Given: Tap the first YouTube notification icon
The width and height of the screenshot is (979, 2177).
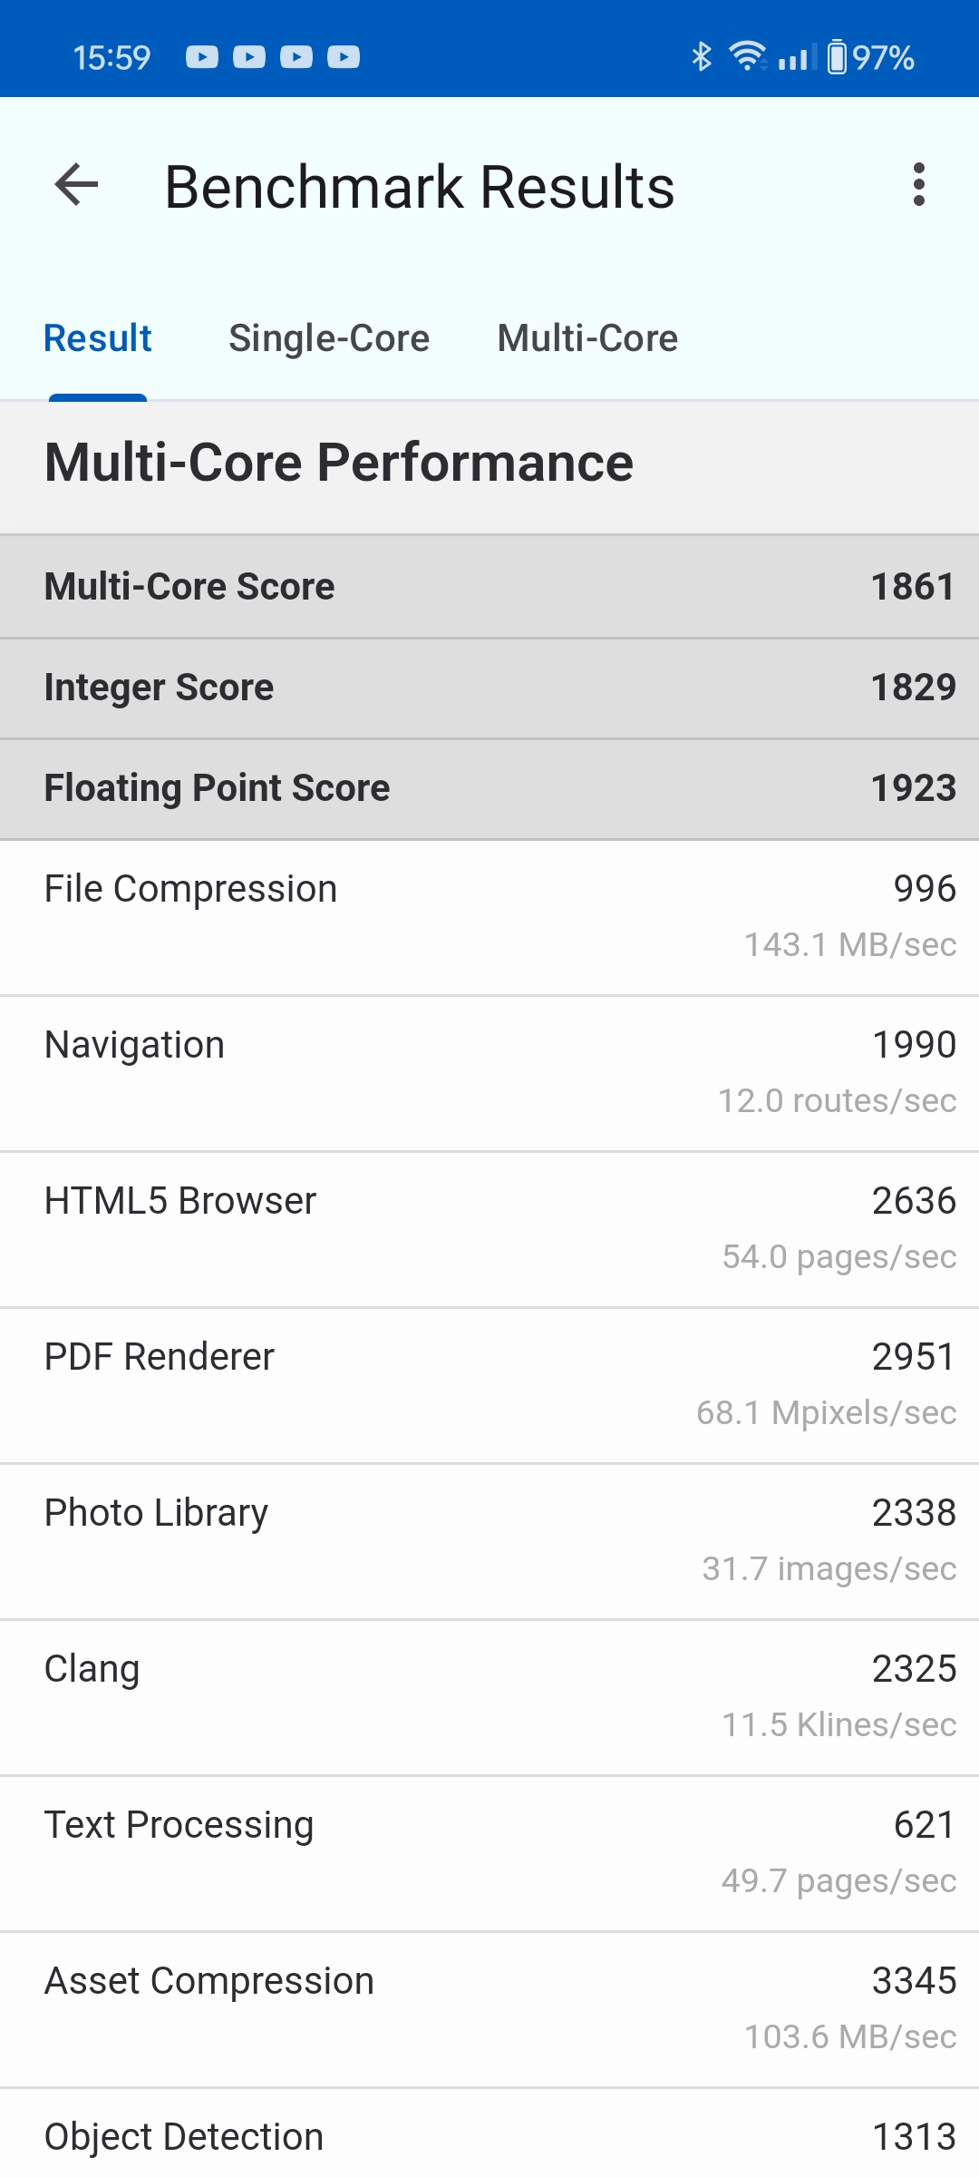Looking at the screenshot, I should click(x=202, y=57).
